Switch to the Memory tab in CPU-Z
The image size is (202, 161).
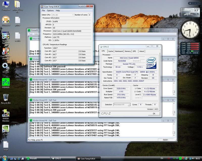(128, 51)
